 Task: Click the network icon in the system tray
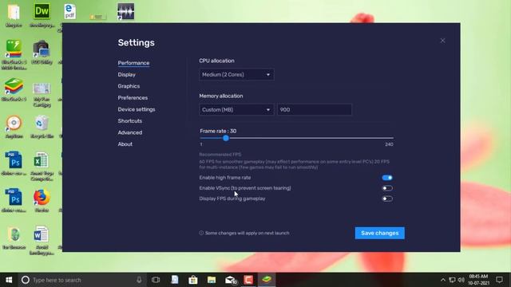pyautogui.click(x=452, y=280)
